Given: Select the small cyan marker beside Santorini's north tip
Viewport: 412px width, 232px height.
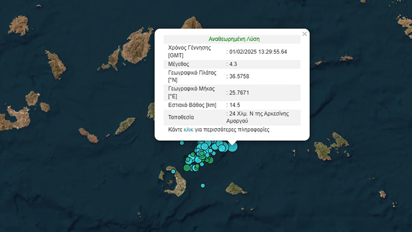Looking at the screenshot, I should click(173, 171).
